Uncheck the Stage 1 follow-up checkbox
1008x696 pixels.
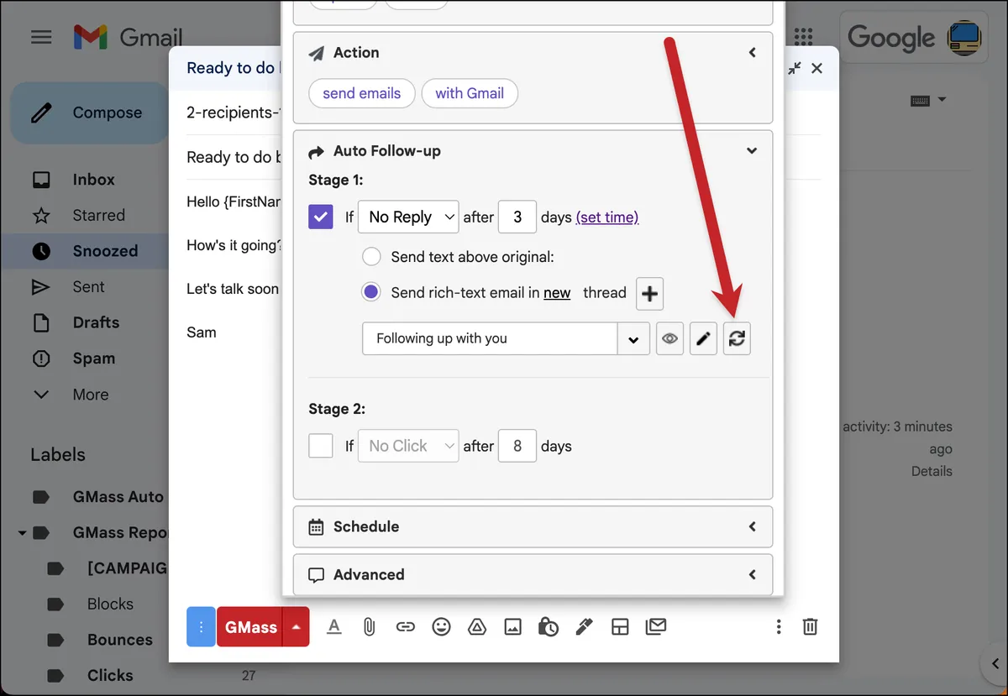tap(321, 217)
